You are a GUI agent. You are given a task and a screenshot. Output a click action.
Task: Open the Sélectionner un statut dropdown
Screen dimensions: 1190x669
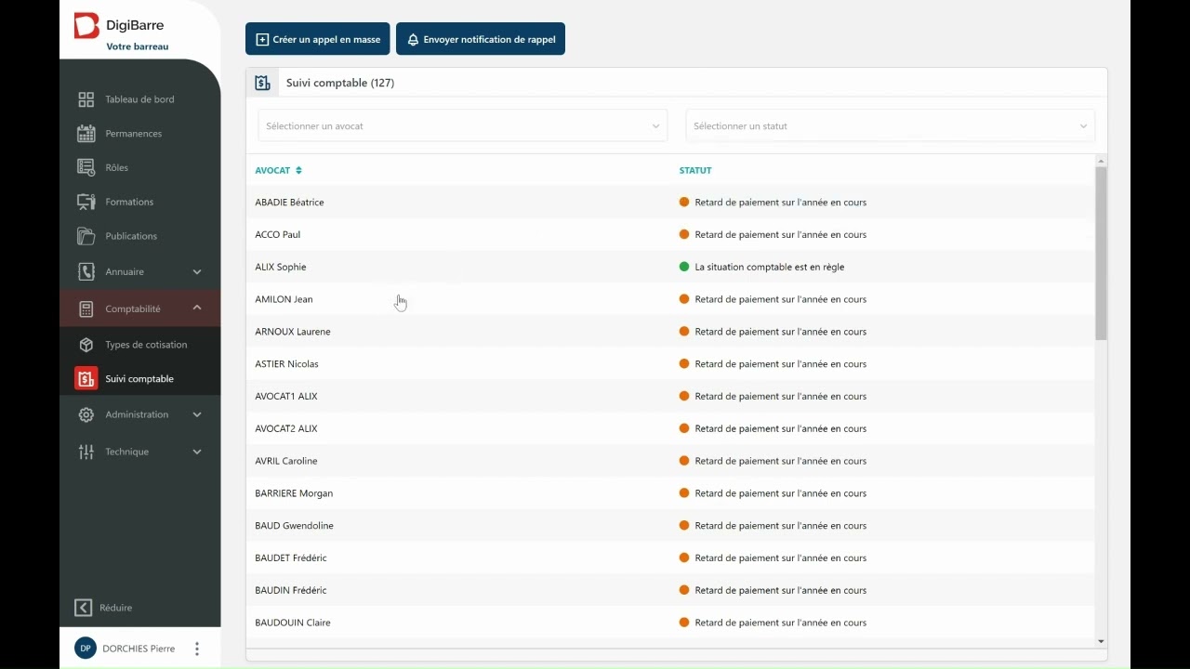[891, 126]
